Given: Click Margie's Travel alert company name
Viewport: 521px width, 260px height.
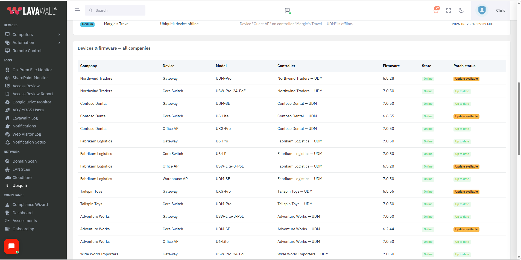Looking at the screenshot, I should (117, 24).
